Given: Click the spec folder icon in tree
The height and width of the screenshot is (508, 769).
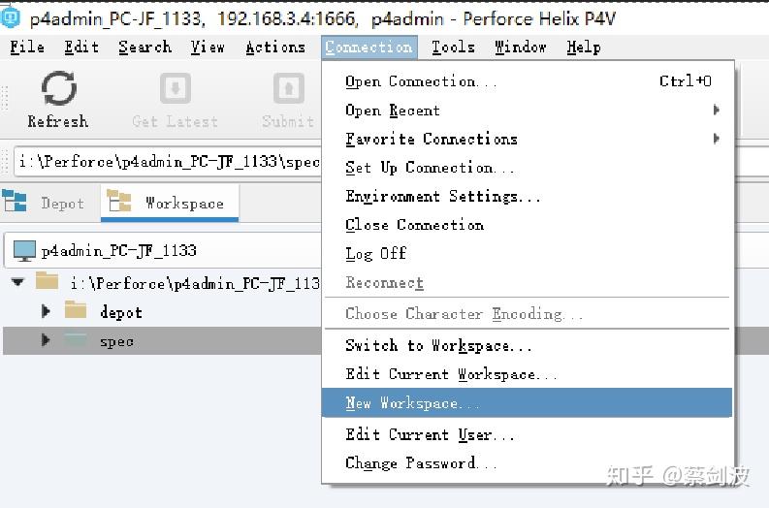Looking at the screenshot, I should [76, 340].
